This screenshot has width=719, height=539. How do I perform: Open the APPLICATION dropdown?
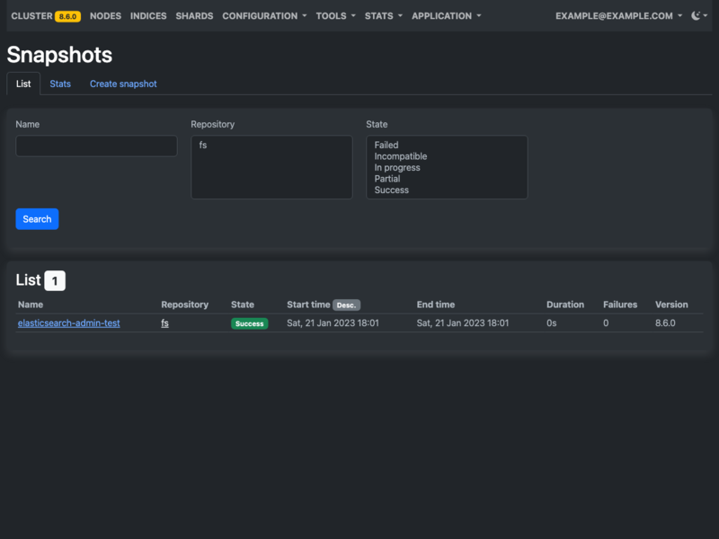[441, 15]
